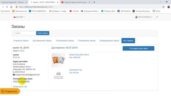Switch to the YouTube Грузины tab
171x96 pixels.
click(x=76, y=2)
